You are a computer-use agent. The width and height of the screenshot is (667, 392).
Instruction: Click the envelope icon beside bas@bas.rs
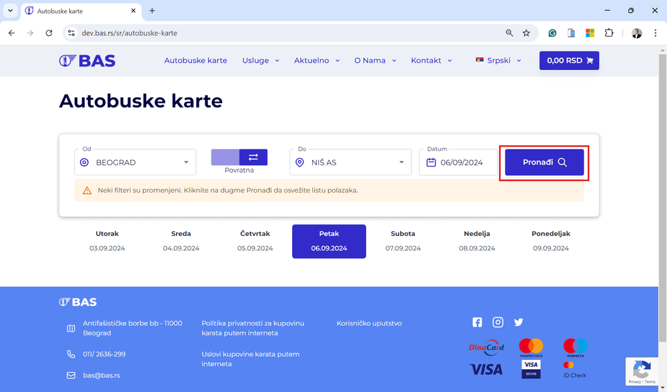coord(70,375)
